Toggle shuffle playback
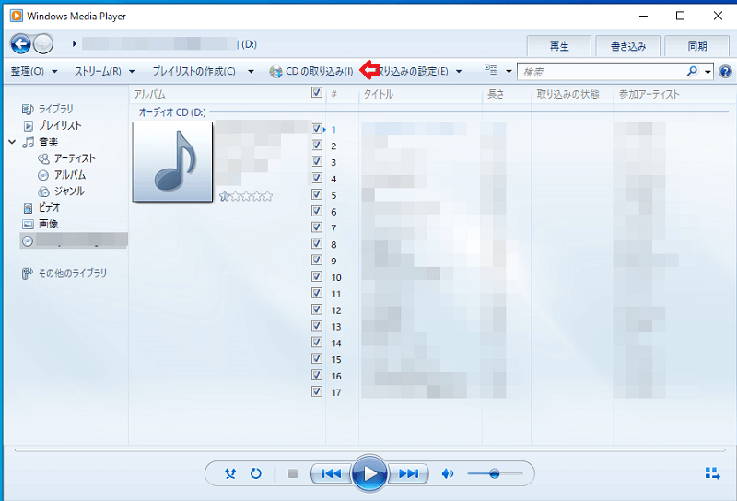The width and height of the screenshot is (737, 501). (x=229, y=473)
